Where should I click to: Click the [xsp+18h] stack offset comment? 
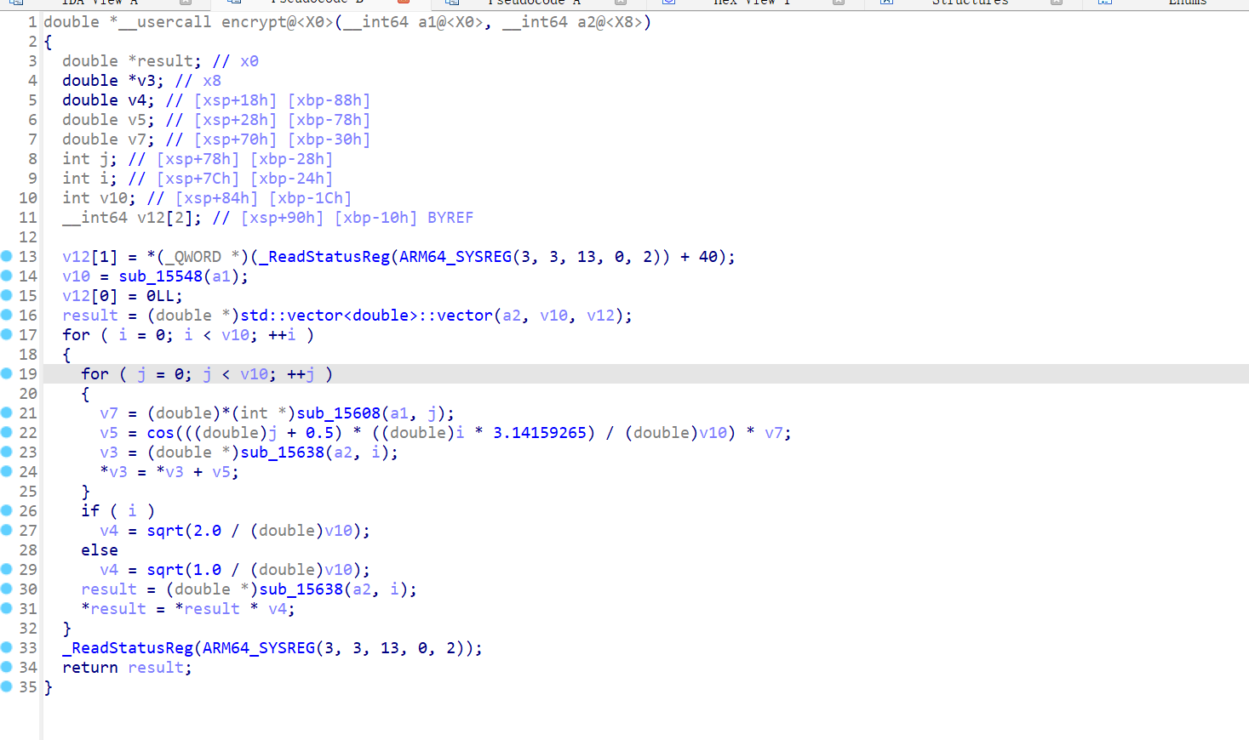236,100
